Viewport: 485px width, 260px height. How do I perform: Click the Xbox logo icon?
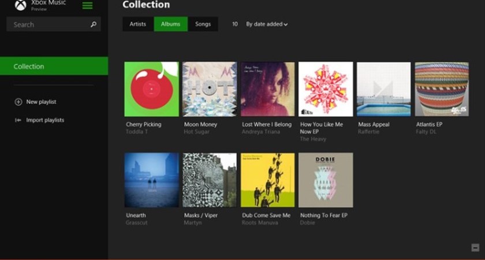click(x=21, y=5)
